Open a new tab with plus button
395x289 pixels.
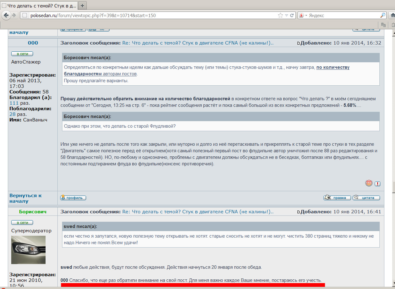[x=82, y=6]
